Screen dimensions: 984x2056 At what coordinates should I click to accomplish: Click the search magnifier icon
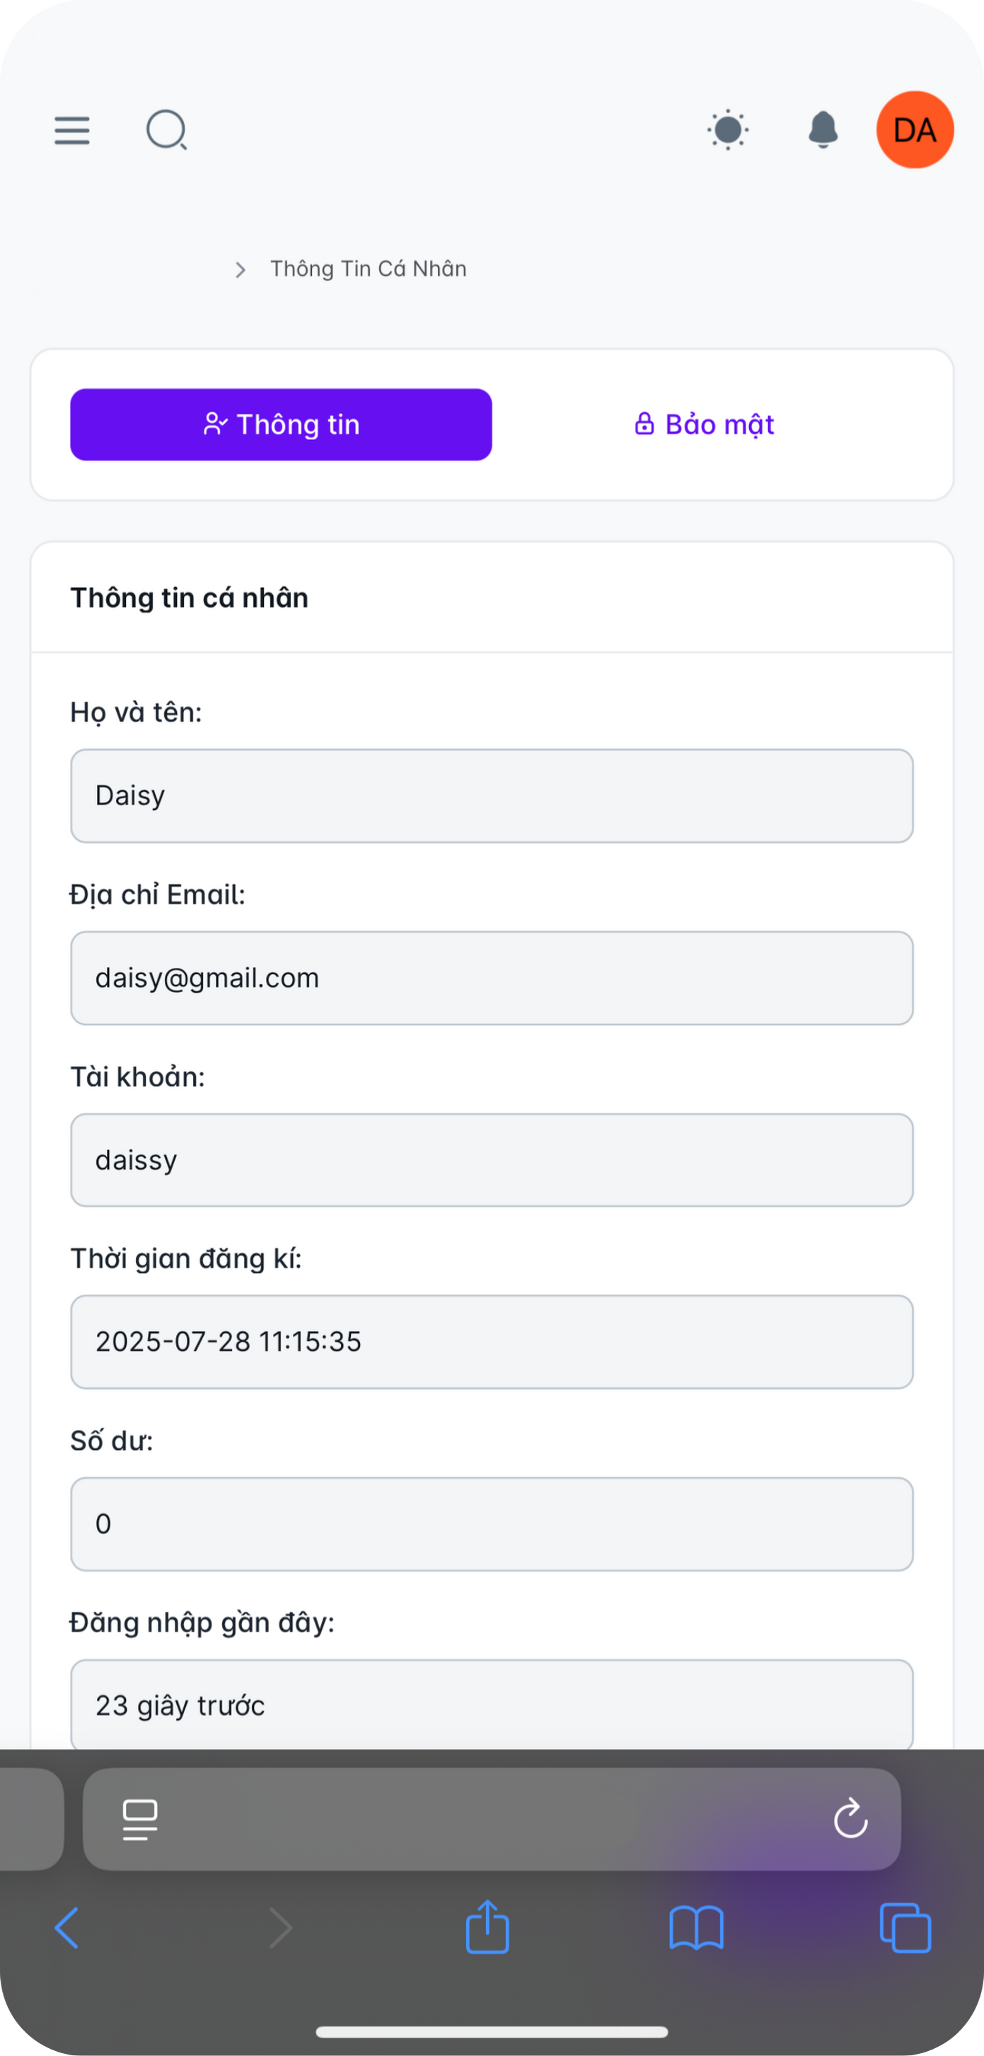click(167, 130)
